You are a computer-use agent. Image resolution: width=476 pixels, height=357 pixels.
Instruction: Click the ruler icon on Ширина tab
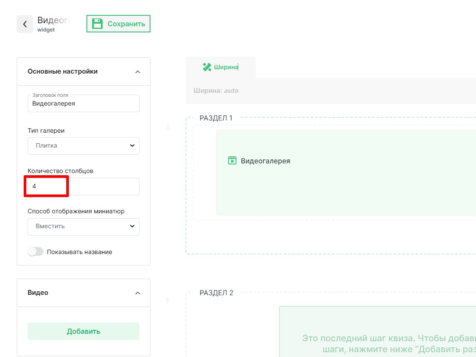click(207, 67)
